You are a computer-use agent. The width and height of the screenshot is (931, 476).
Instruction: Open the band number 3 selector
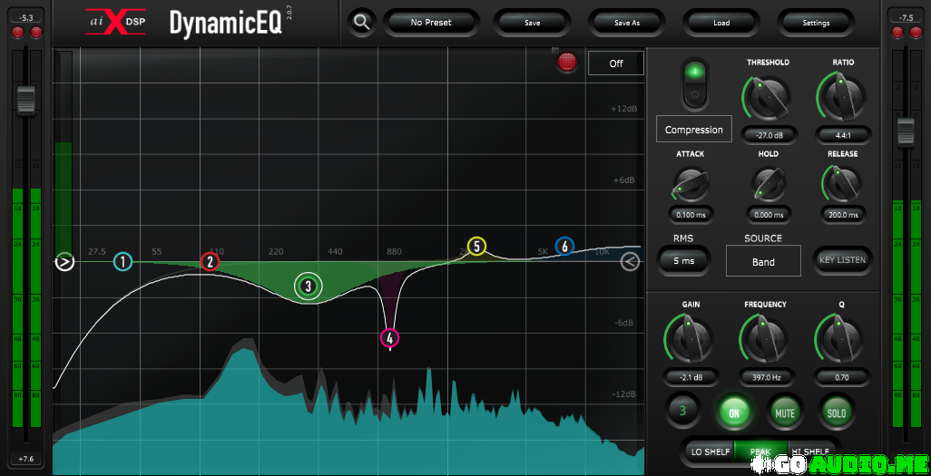coord(682,411)
